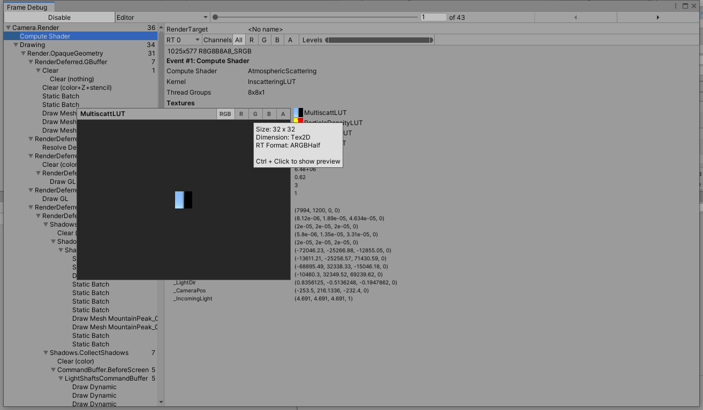The height and width of the screenshot is (410, 703).
Task: Select the Compute Shader event row
Action: pos(80,36)
